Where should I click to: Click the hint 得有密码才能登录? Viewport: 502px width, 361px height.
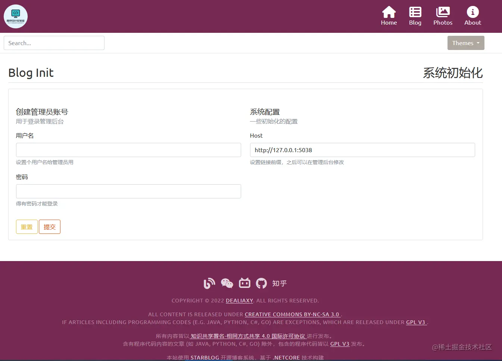click(37, 204)
